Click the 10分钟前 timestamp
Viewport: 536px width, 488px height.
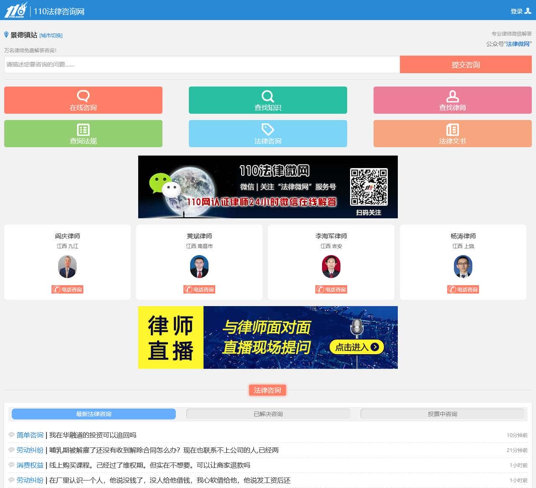(x=517, y=435)
